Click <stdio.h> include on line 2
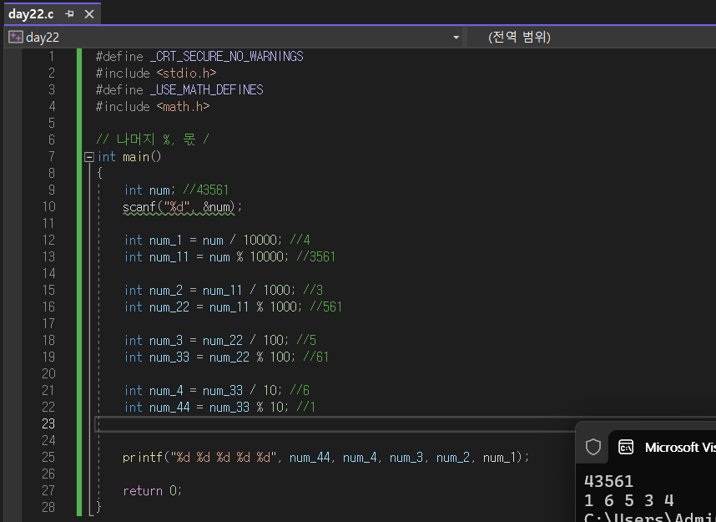Image resolution: width=716 pixels, height=522 pixels. click(x=186, y=73)
